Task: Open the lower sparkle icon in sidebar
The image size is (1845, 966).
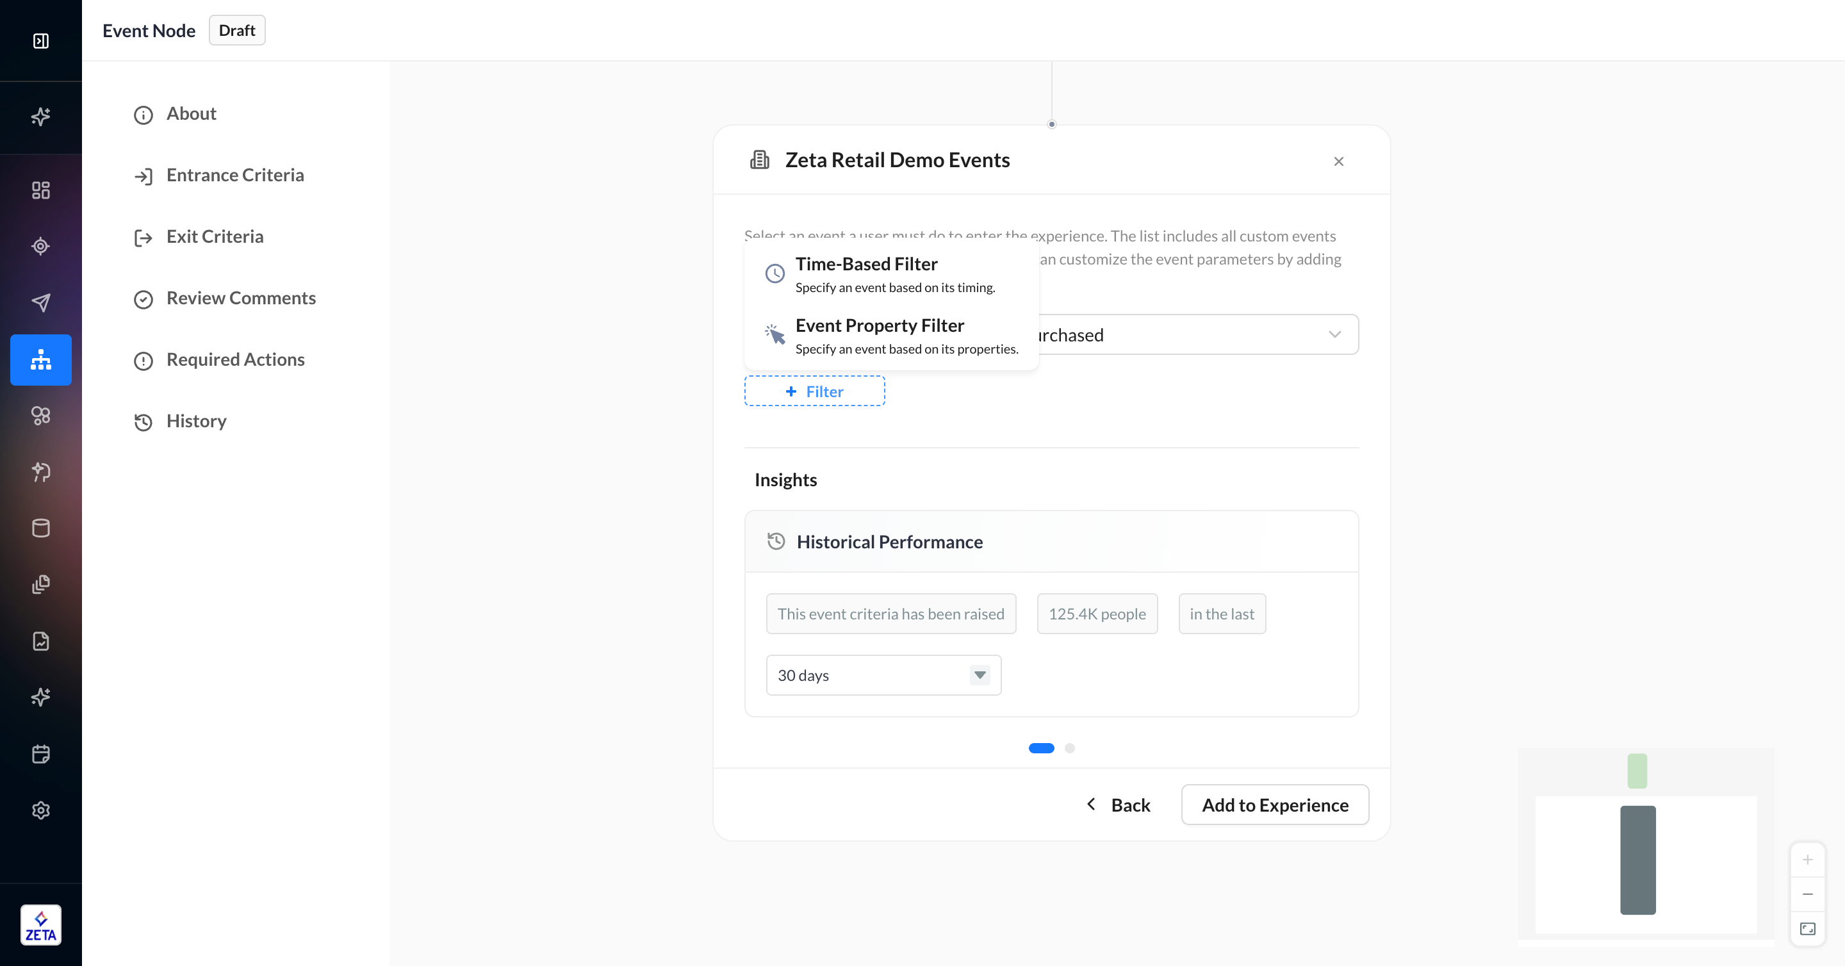Action: pyautogui.click(x=41, y=697)
